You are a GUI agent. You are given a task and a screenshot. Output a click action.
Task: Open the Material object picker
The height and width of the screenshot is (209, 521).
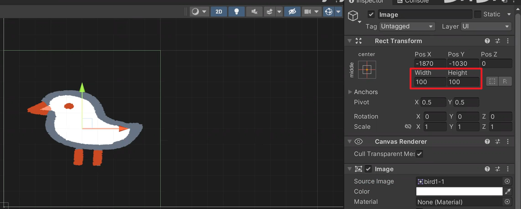(x=507, y=202)
